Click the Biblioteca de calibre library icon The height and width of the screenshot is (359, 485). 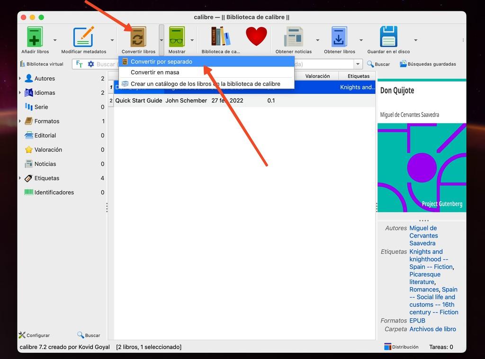click(221, 37)
